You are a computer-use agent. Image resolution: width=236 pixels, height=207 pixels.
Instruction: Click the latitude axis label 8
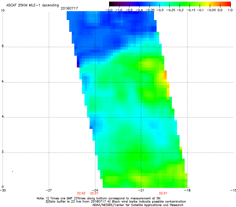3,46
